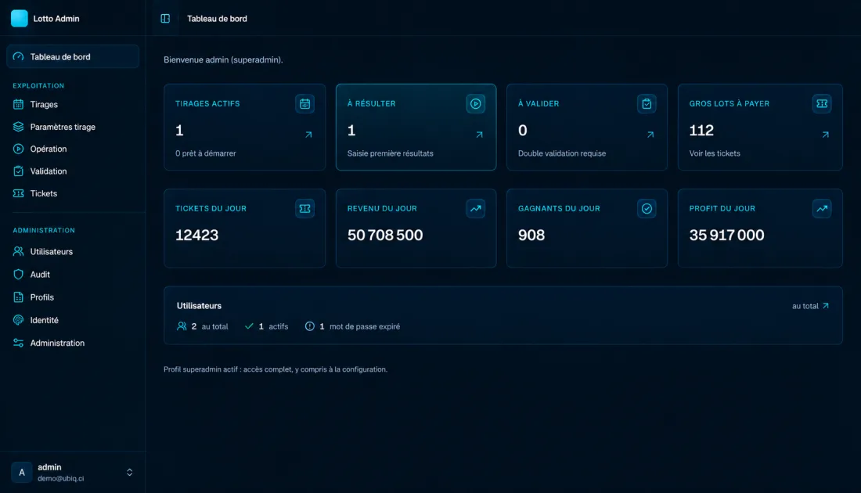Click "0 prêt à démarrer" text
Image resolution: width=861 pixels, height=493 pixels.
(205, 153)
